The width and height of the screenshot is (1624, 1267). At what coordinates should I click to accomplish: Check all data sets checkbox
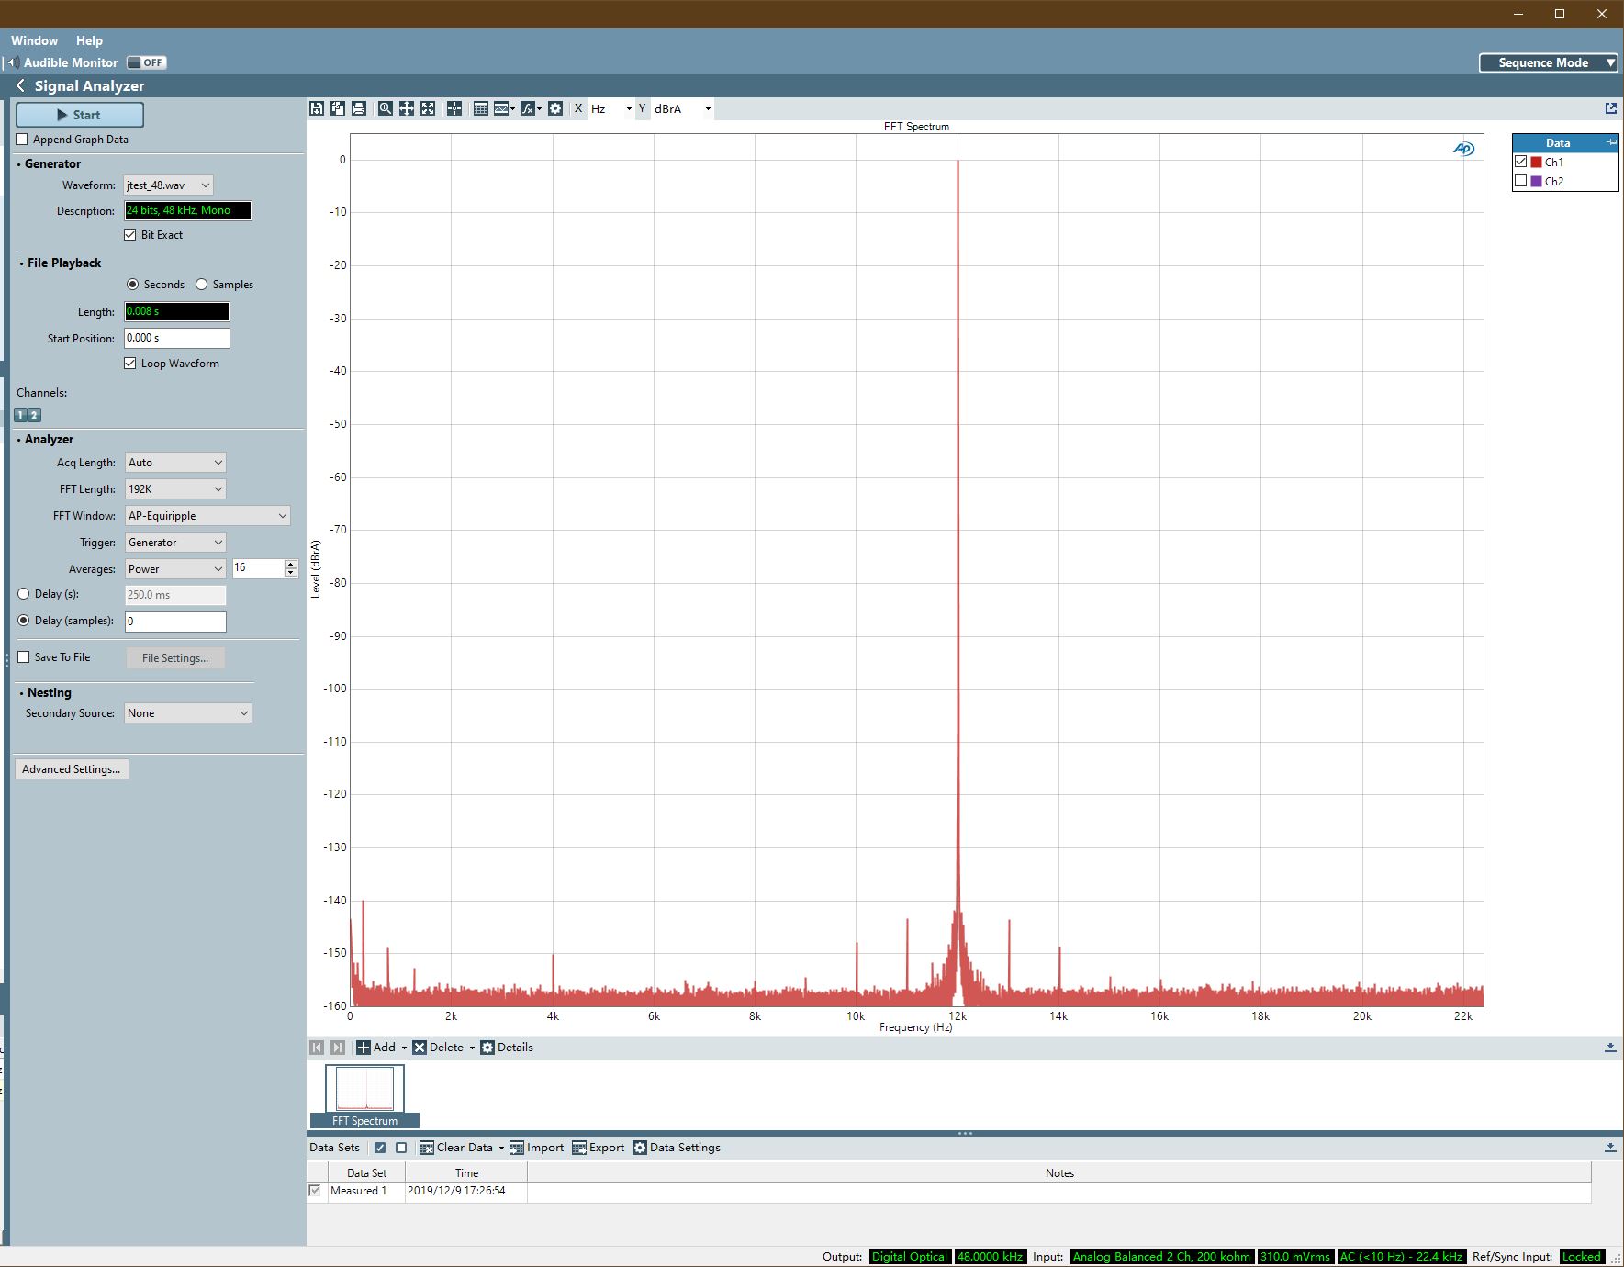click(380, 1148)
